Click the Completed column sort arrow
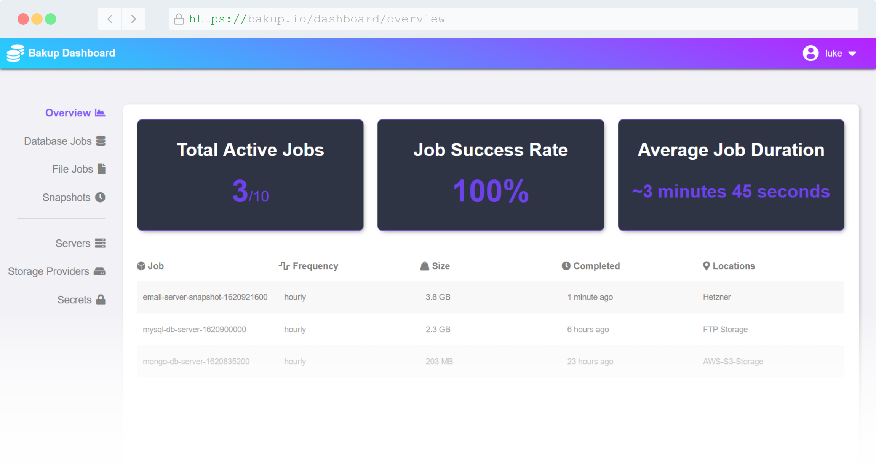This screenshot has height=463, width=876. tap(566, 266)
